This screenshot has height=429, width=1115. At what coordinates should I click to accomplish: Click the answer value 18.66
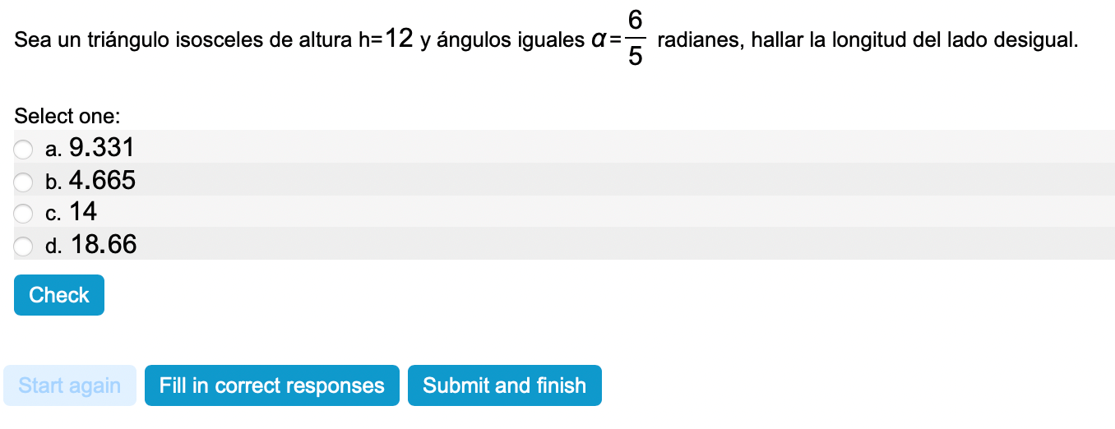104,245
